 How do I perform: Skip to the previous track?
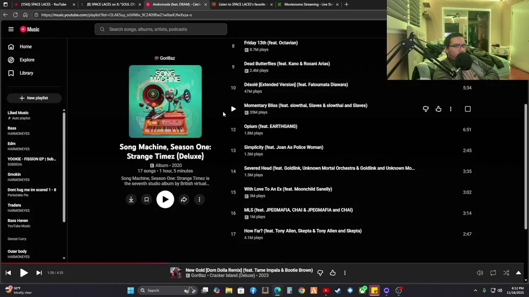(8, 273)
